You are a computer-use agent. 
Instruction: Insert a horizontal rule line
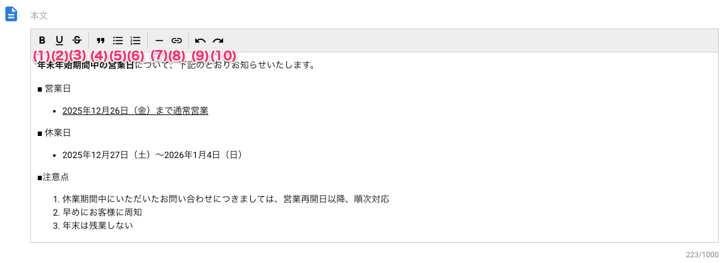(x=159, y=40)
